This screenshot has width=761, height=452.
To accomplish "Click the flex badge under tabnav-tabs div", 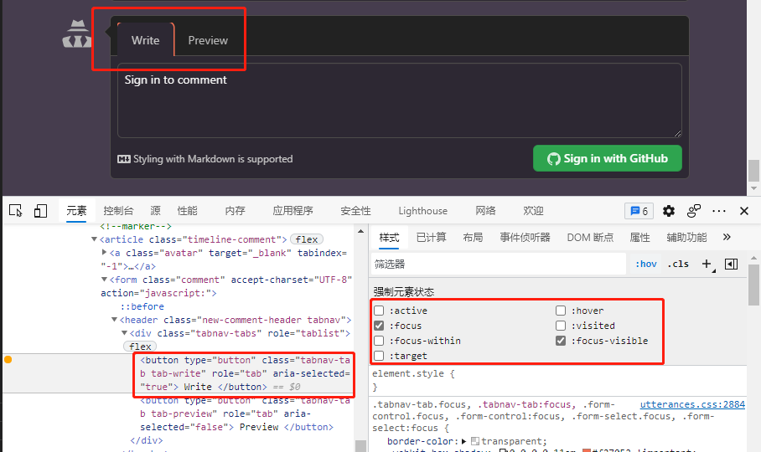I will [x=140, y=347].
